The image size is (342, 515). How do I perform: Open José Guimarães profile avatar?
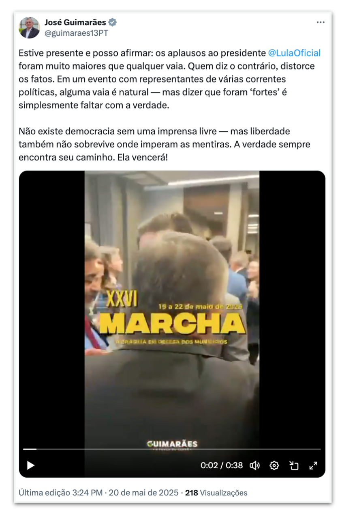coord(29,28)
